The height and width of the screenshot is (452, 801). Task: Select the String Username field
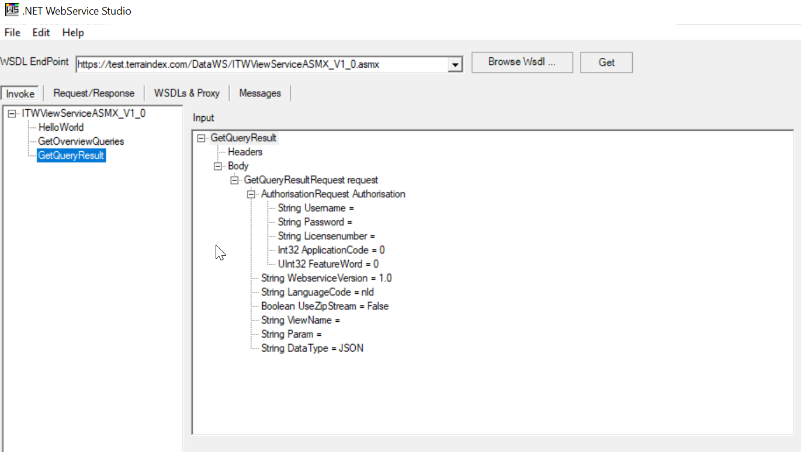coord(316,208)
